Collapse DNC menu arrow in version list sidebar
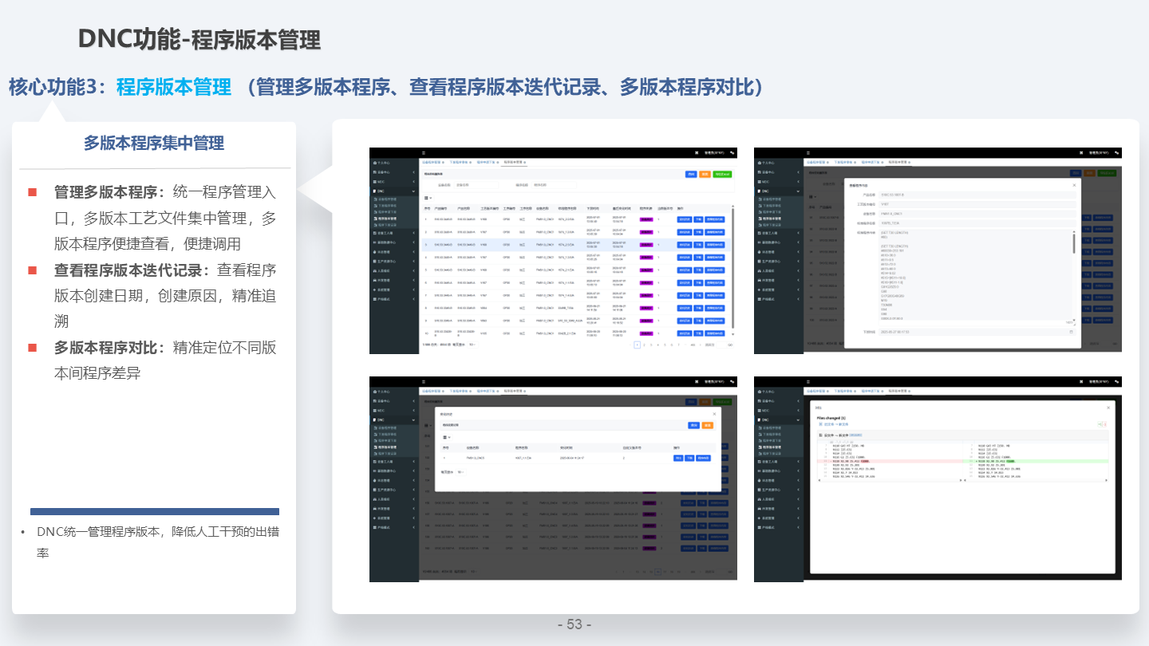 point(413,191)
